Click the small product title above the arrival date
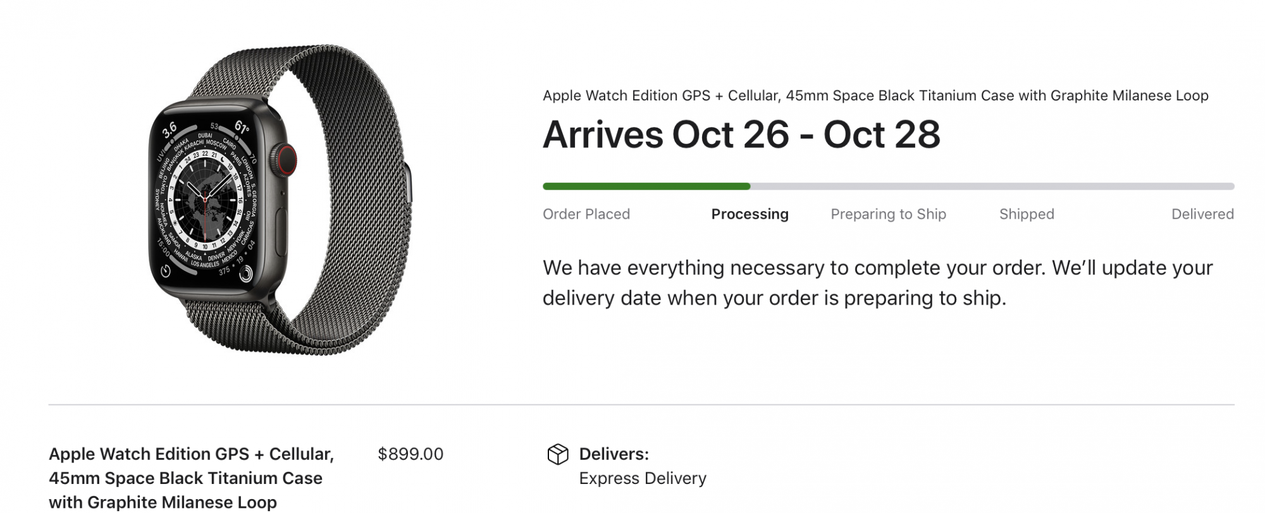Screen dimensions: 1265x513 coord(875,95)
